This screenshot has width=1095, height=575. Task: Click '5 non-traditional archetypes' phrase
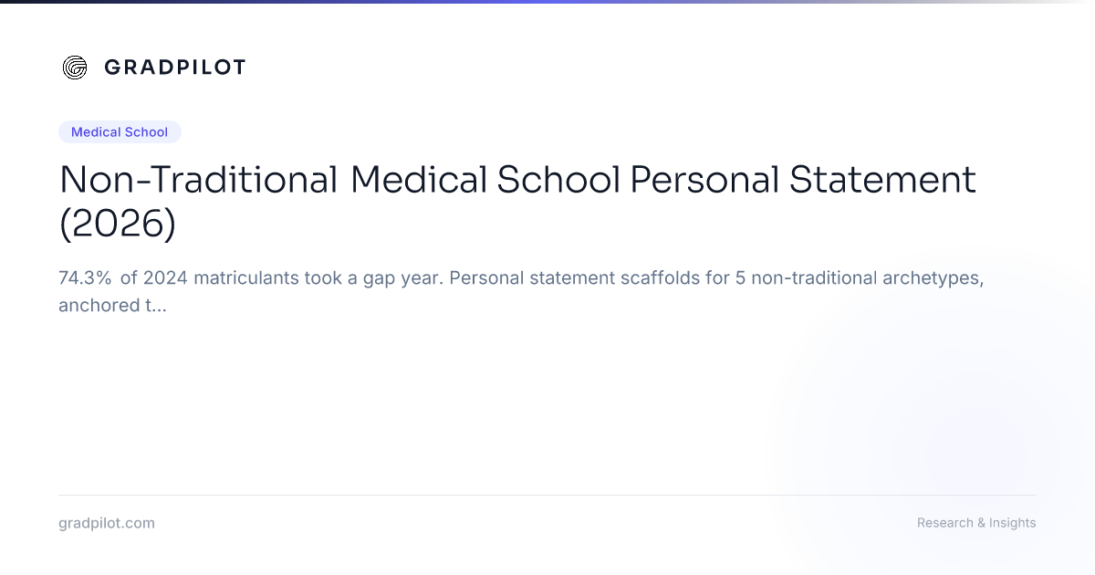[x=859, y=278]
